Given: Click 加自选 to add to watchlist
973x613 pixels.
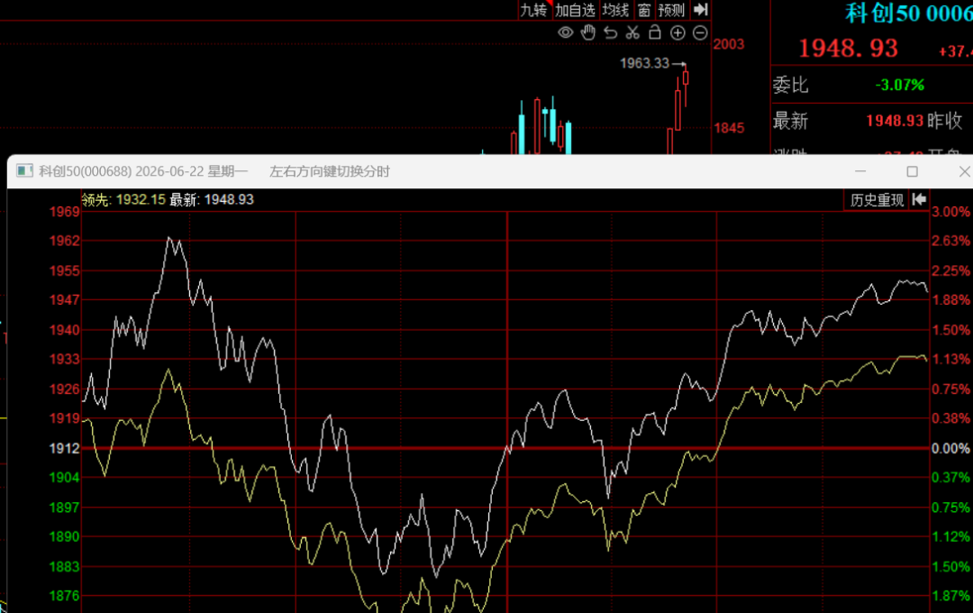Looking at the screenshot, I should click(x=575, y=10).
